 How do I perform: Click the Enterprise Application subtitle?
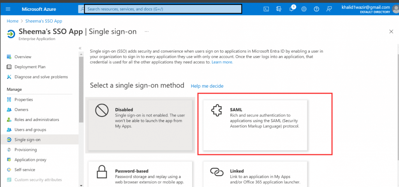tap(37, 39)
